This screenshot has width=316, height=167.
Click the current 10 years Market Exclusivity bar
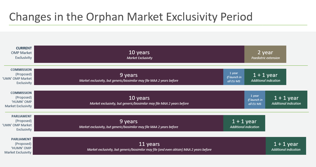pos(139,54)
